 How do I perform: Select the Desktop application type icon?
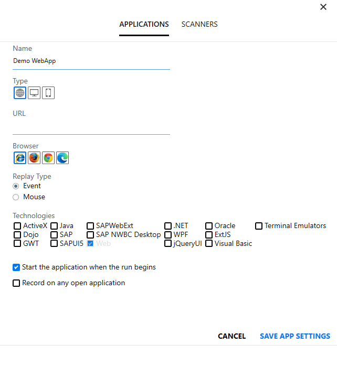(x=34, y=93)
